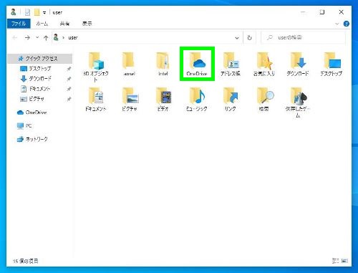Open the ダウンロード folder in the file pane
Image resolution: width=358 pixels, height=273 pixels.
click(x=298, y=64)
